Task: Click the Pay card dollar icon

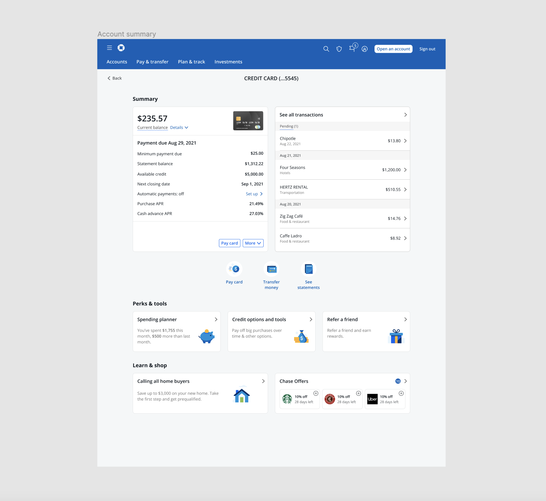Action: [234, 269]
